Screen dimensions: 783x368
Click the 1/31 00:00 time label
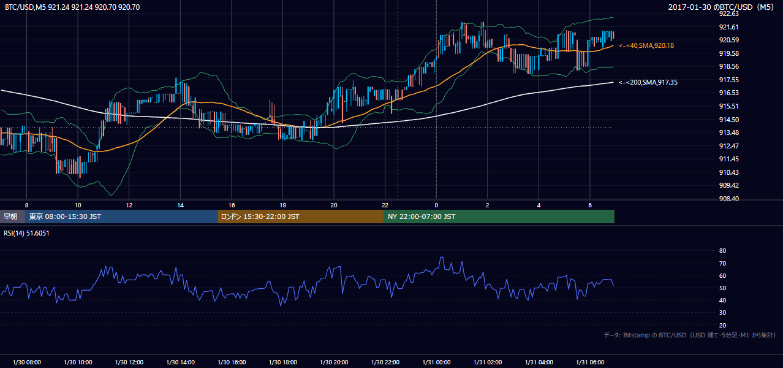436,362
